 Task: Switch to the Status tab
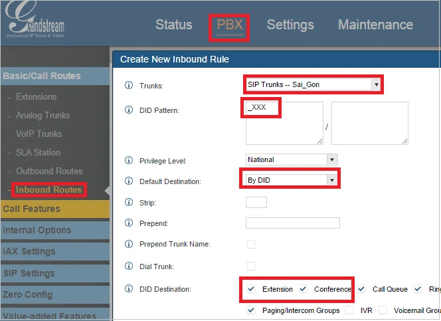pos(173,25)
